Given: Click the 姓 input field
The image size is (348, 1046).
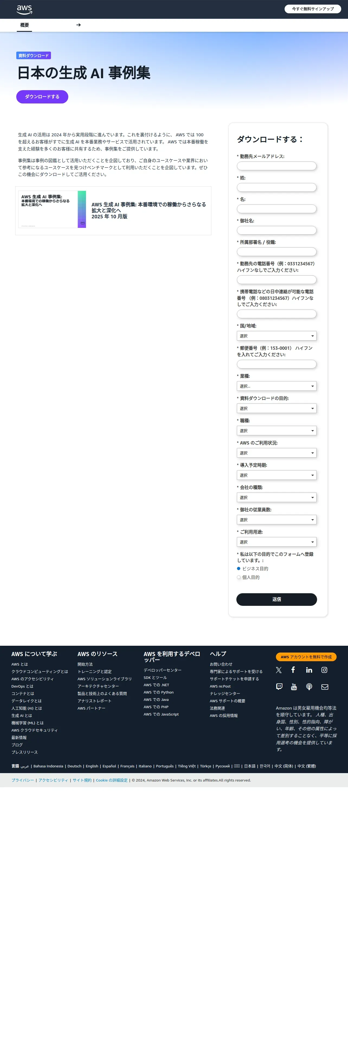Looking at the screenshot, I should point(277,188).
